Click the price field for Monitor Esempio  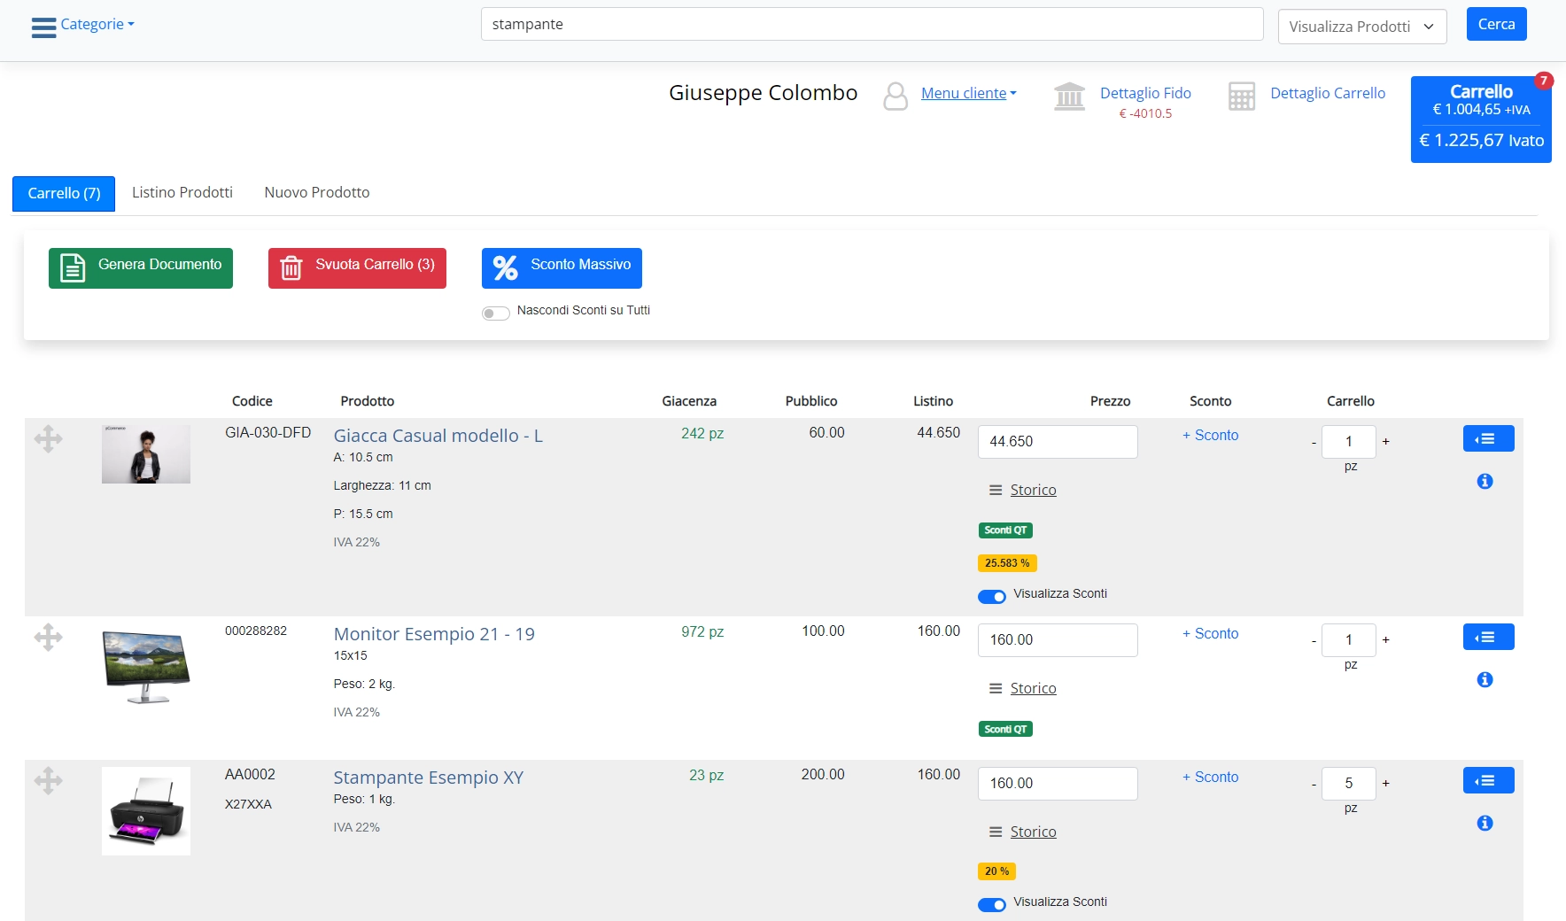[x=1057, y=639]
